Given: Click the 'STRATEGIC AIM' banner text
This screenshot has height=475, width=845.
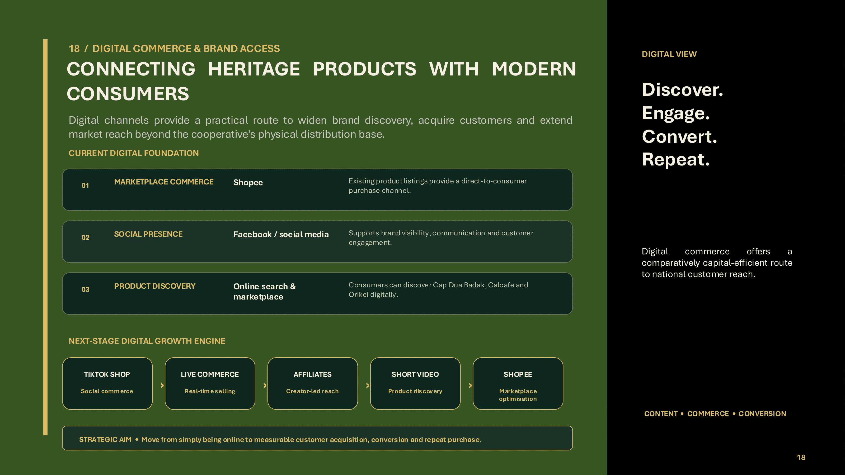Looking at the screenshot, I should click(x=280, y=440).
